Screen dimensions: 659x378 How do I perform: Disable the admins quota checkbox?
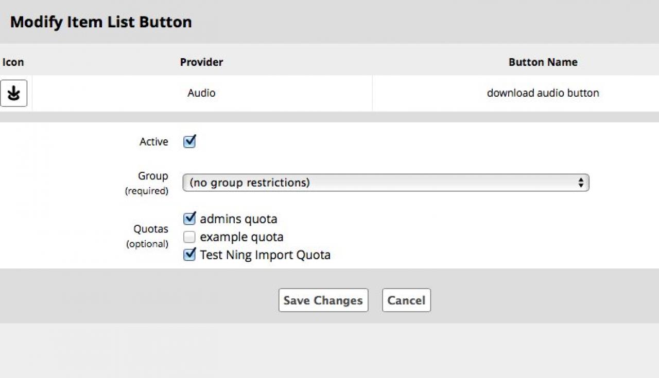click(189, 219)
